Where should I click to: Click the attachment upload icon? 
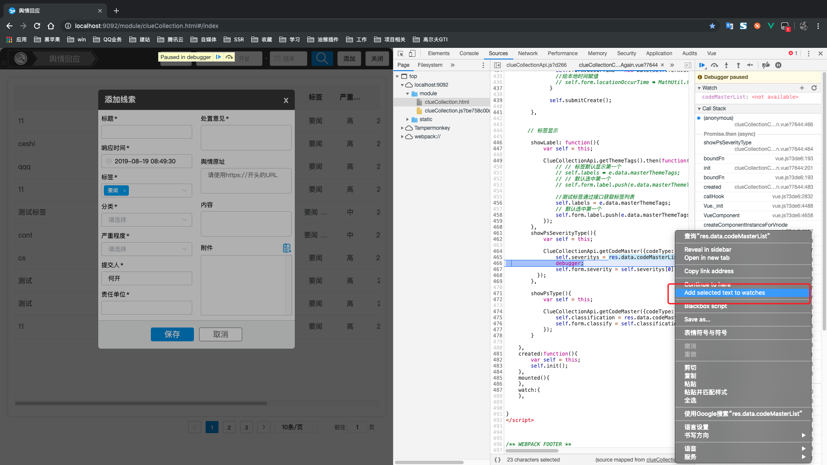pyautogui.click(x=287, y=248)
